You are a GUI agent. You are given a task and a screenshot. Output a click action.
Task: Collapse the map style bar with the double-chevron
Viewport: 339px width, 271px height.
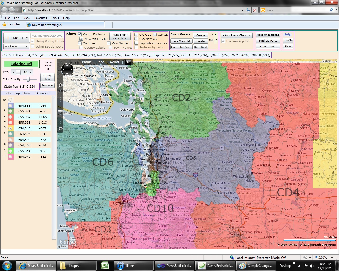[x=128, y=62]
